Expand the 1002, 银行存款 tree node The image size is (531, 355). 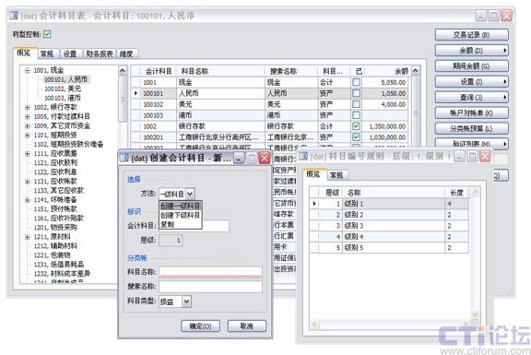pyautogui.click(x=27, y=107)
